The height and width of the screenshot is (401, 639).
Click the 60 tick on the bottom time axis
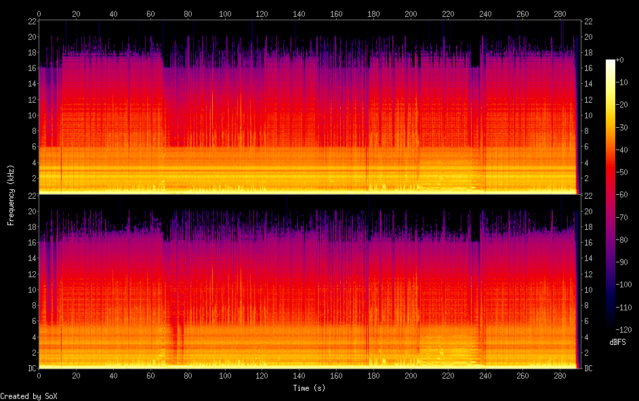[150, 375]
